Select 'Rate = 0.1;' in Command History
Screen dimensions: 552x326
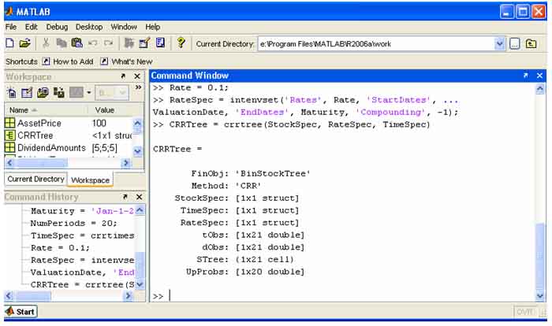coord(60,248)
